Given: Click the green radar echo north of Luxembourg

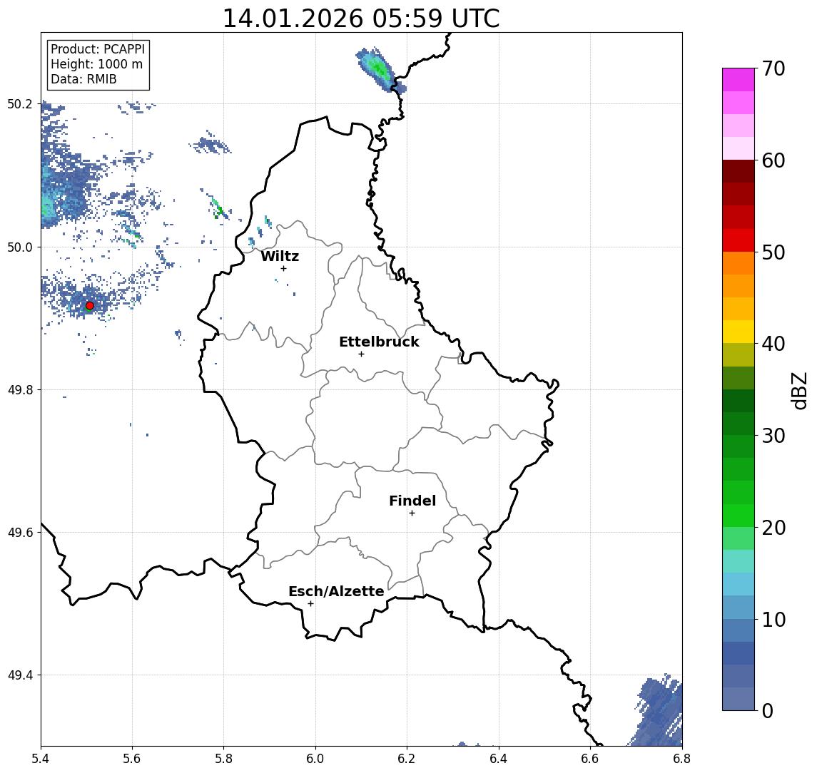Looking at the screenshot, I should pos(380,69).
